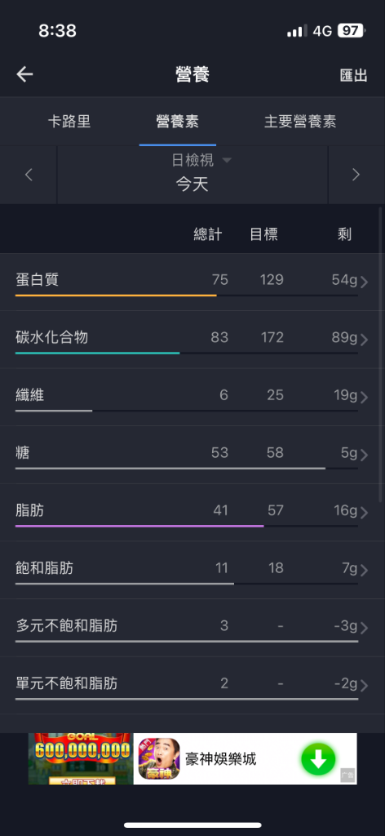Image resolution: width=385 pixels, height=836 pixels.
Task: Select the 營養素 tab
Action: click(177, 121)
